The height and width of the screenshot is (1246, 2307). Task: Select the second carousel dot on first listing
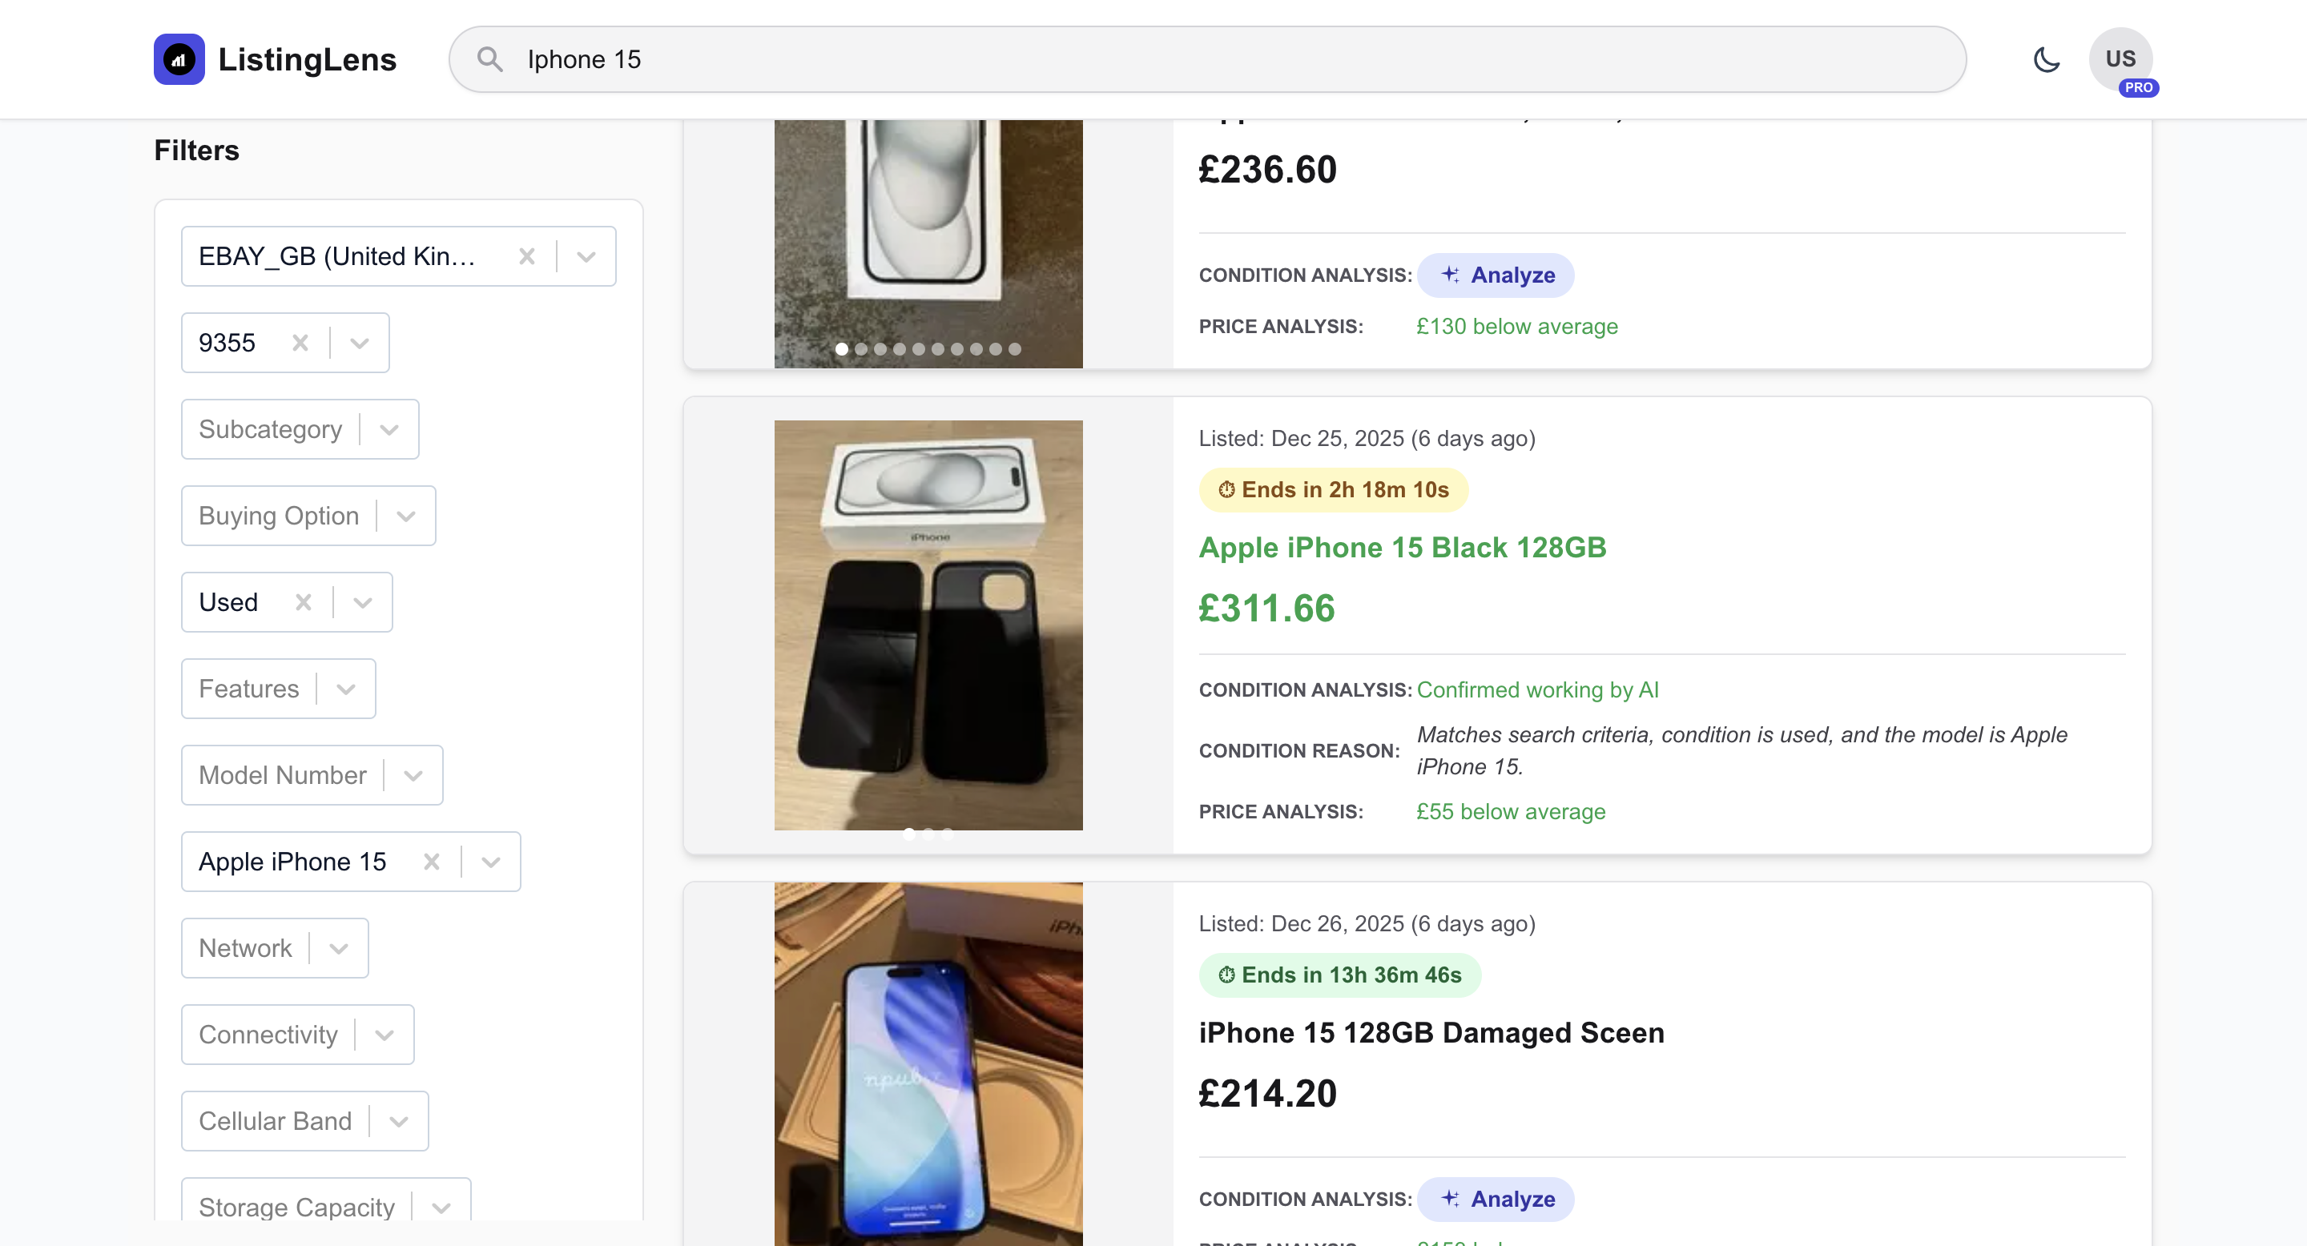[860, 350]
